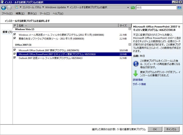Collapse the Windows Vista (2) group
Viewport: 183px width, 135px height.
point(130,29)
